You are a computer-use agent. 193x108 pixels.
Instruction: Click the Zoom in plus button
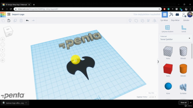(x=3, y=50)
